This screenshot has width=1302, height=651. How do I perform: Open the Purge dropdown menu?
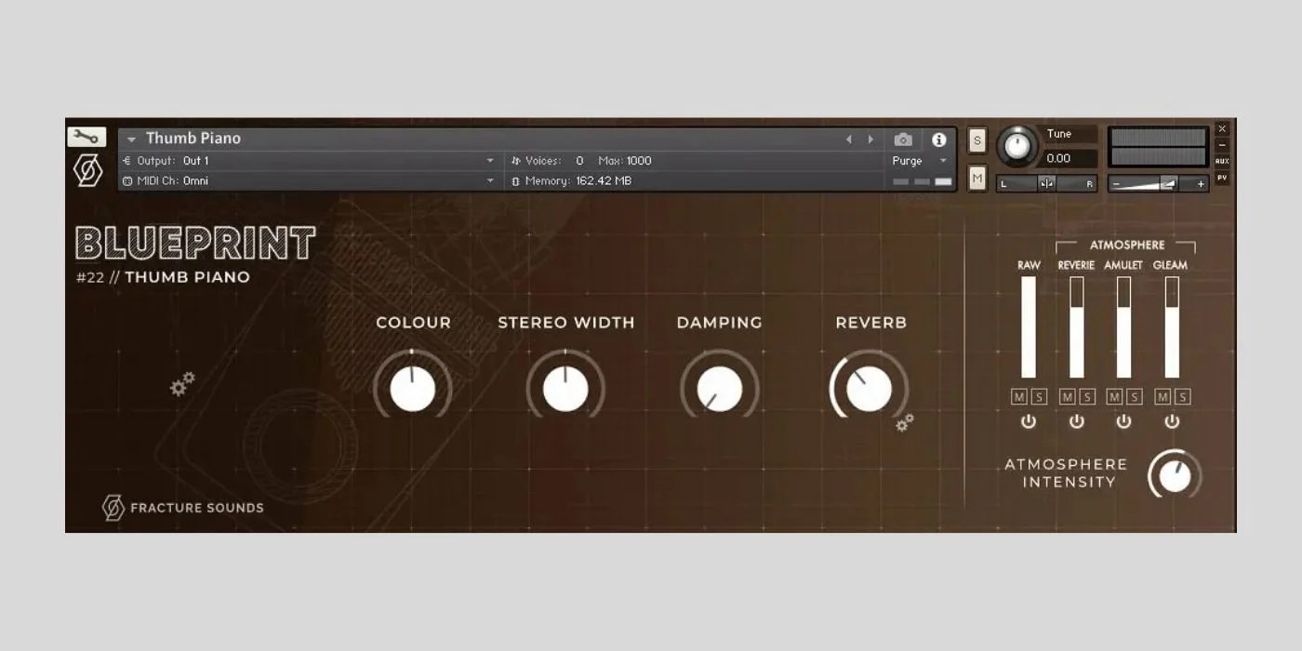tap(920, 161)
